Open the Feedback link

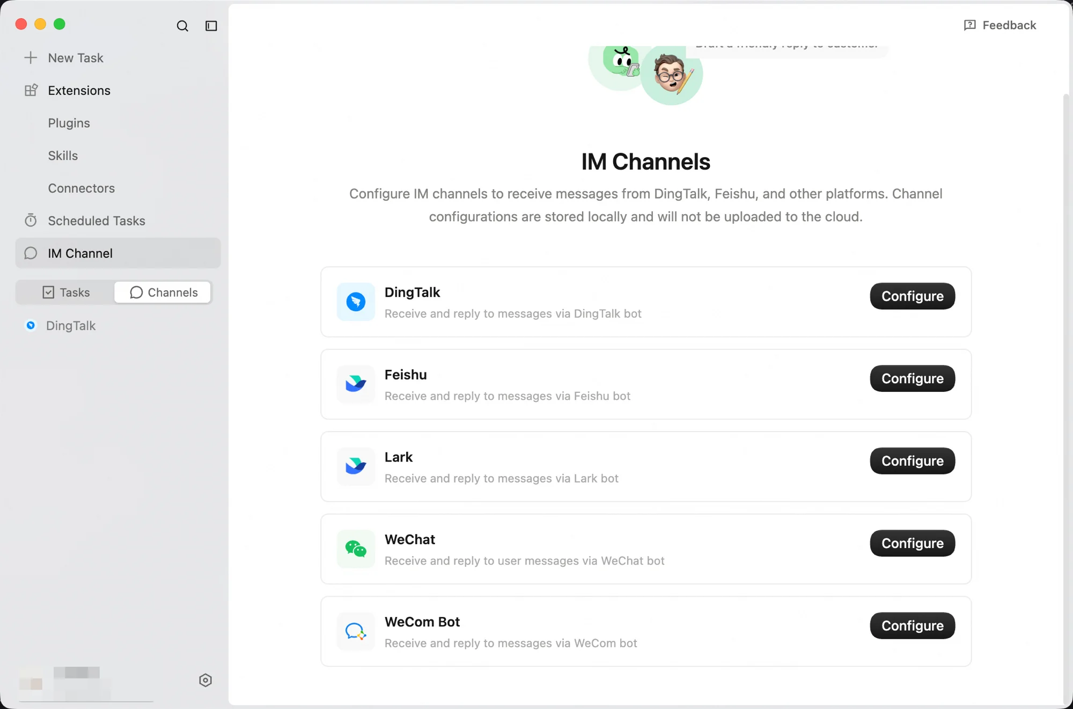click(1000, 25)
